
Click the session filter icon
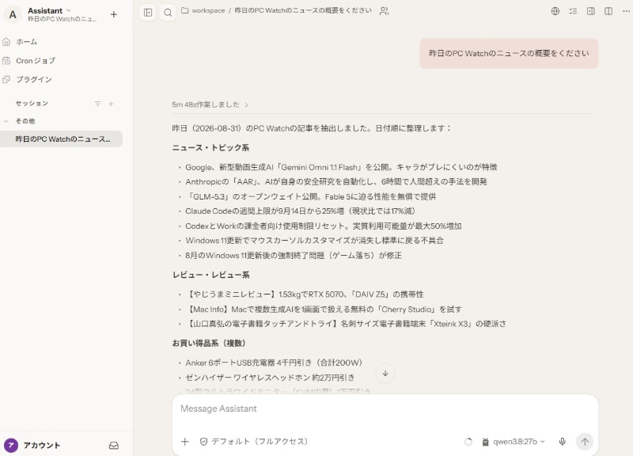[97, 104]
